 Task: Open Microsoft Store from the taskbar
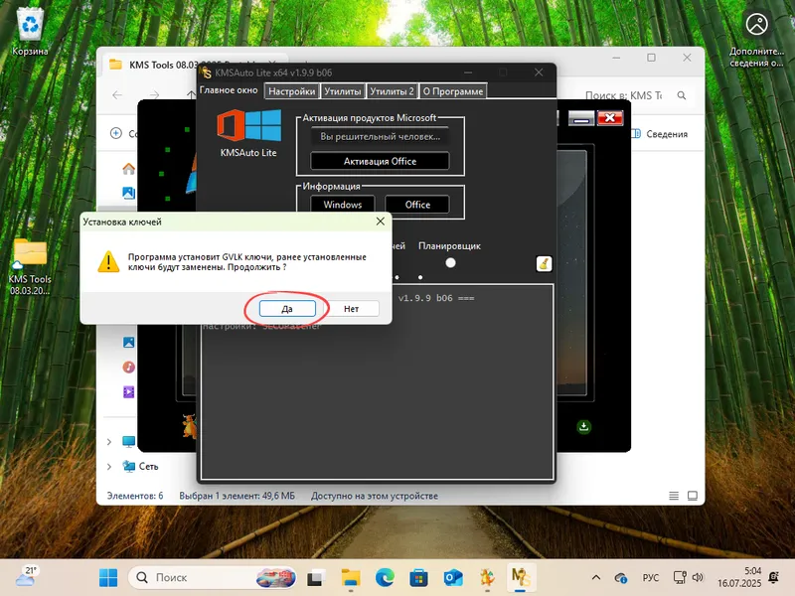[417, 576]
